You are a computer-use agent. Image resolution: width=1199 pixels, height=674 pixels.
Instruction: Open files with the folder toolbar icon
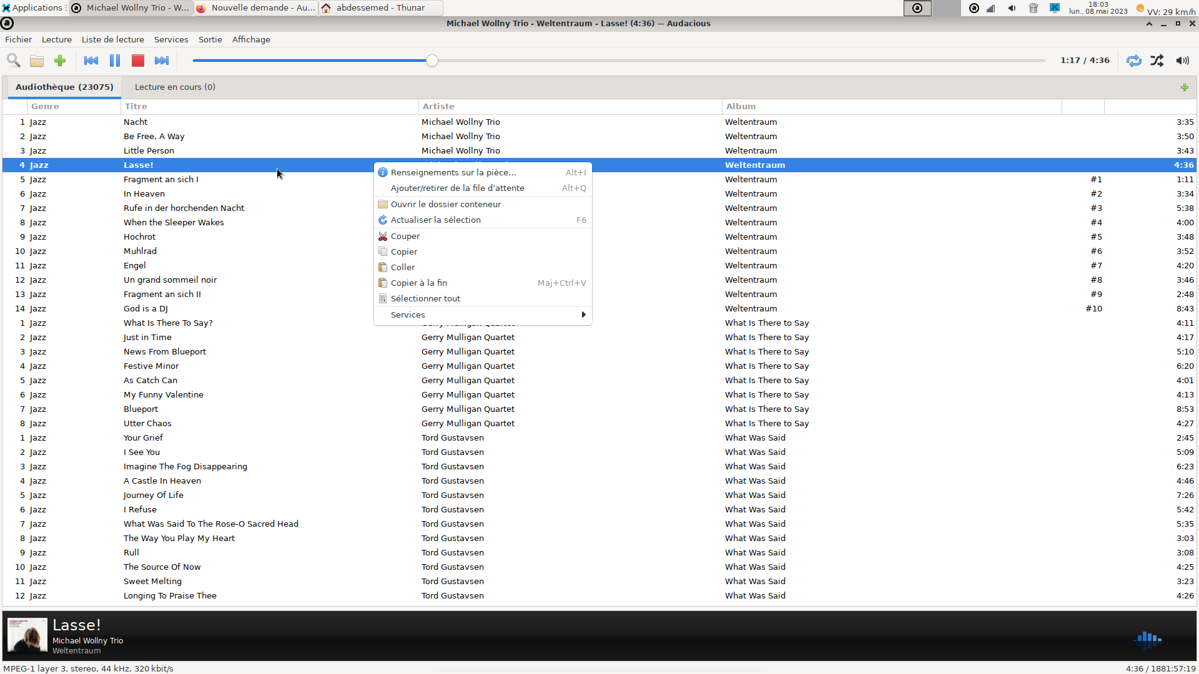(x=37, y=61)
